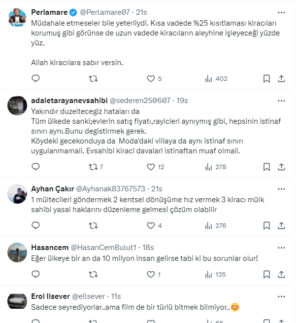Reply to Ayhan Çakır's tweet
The height and width of the screenshot is (323, 298).
(x=35, y=225)
